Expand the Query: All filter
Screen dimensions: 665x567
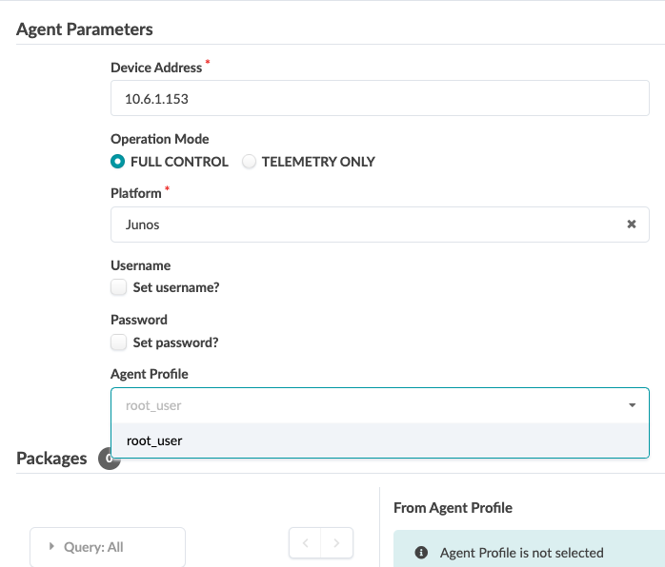[107, 547]
